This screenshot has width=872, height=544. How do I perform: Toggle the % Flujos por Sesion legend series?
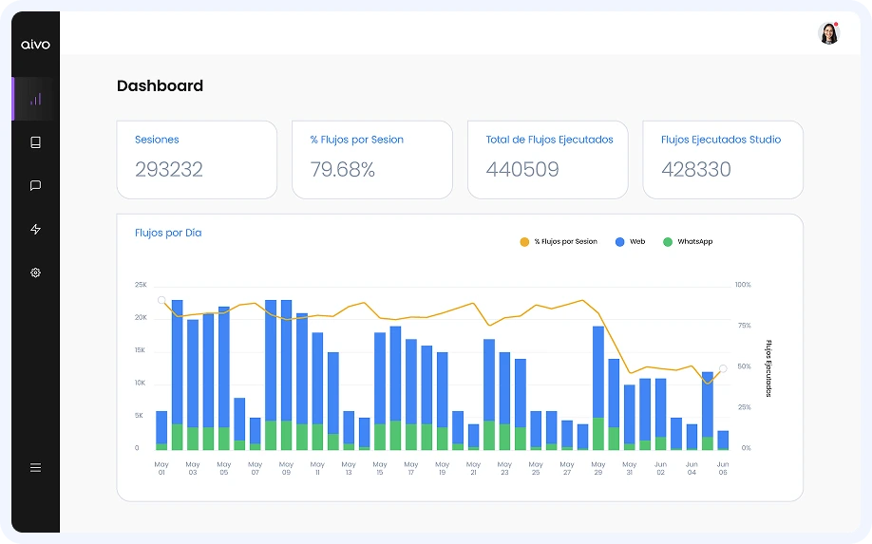(559, 242)
